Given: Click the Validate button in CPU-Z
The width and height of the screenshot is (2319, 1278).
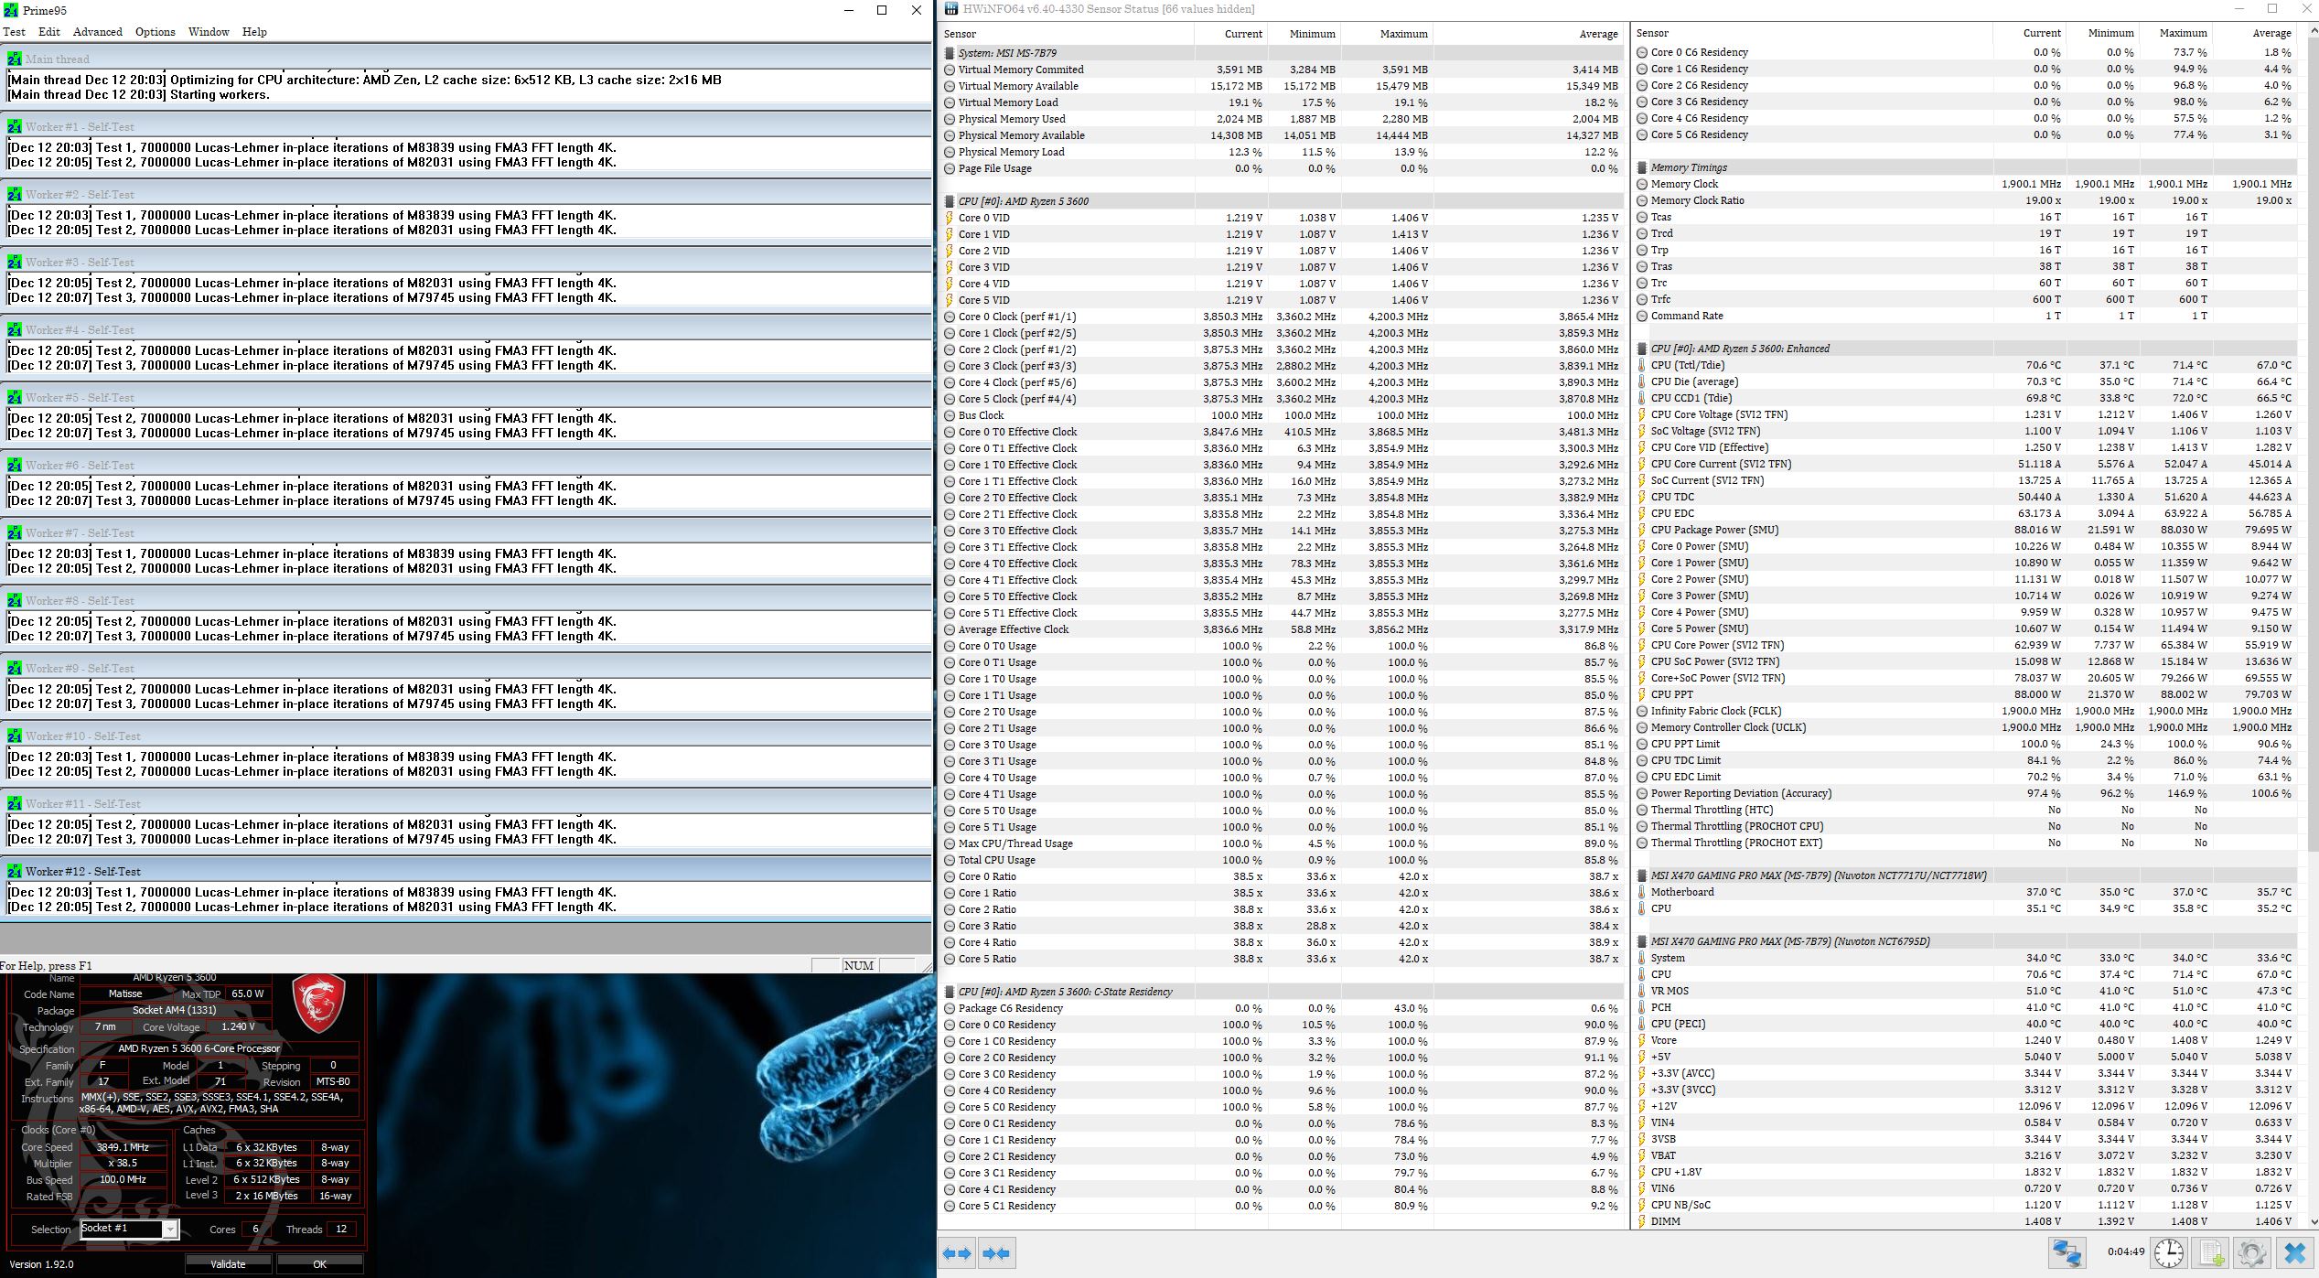Looking at the screenshot, I should (228, 1264).
